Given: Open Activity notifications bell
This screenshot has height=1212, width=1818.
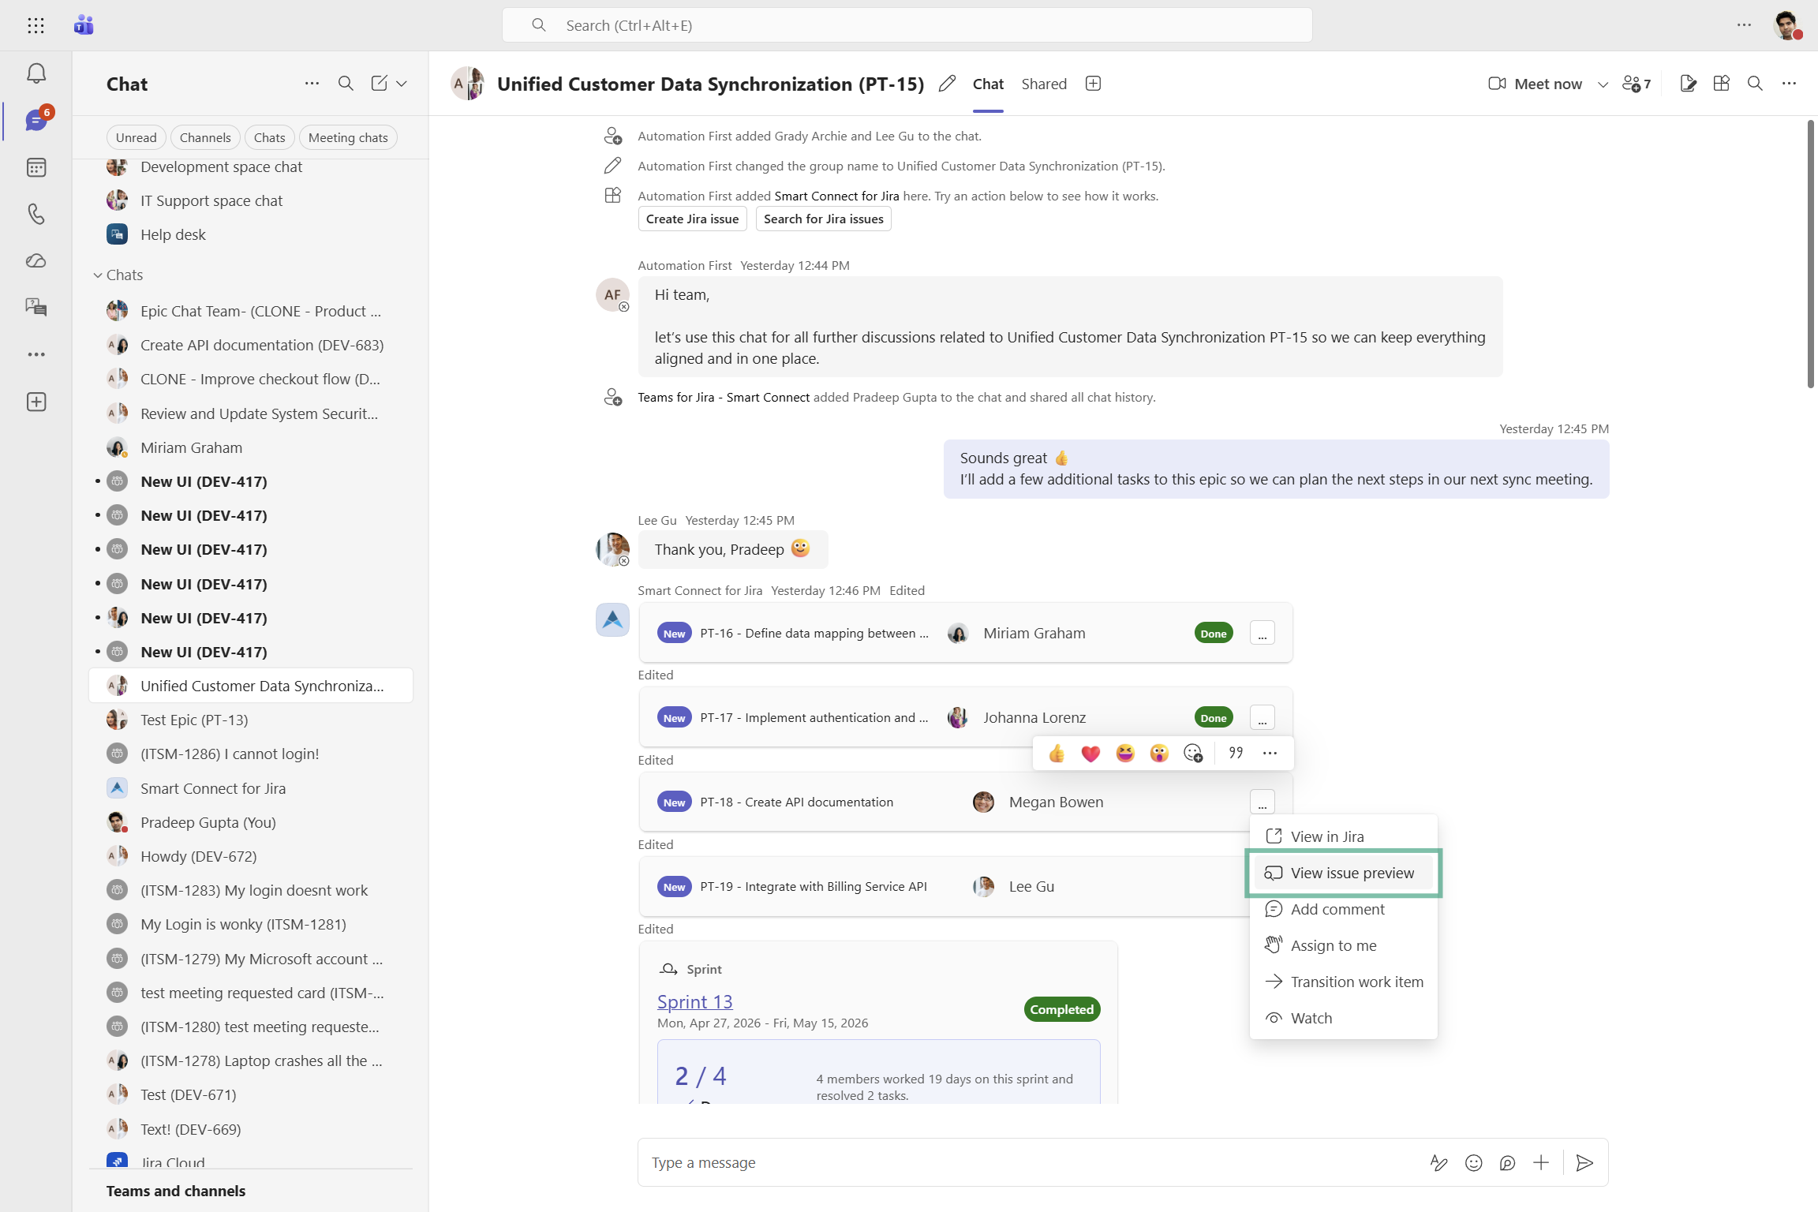Looking at the screenshot, I should [36, 73].
